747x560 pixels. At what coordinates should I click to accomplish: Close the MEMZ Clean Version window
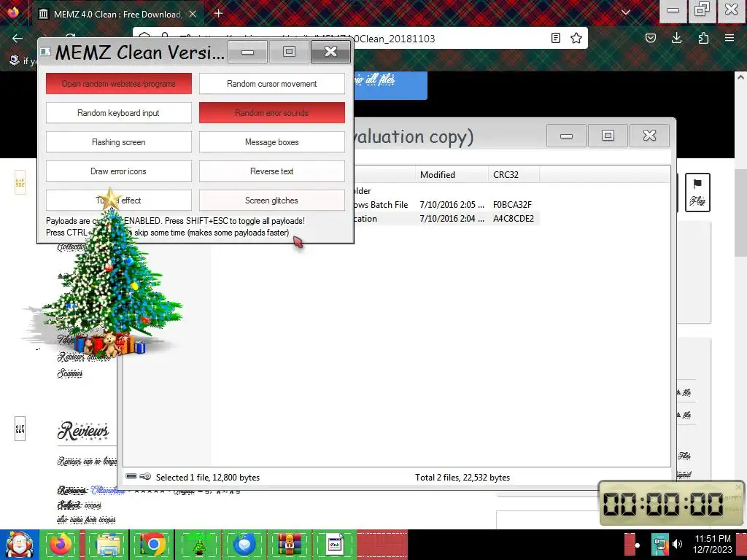[330, 52]
